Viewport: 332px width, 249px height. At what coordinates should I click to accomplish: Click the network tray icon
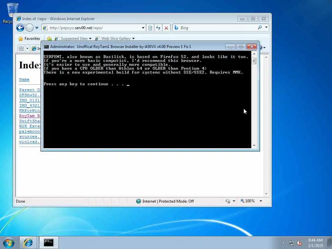291,243
